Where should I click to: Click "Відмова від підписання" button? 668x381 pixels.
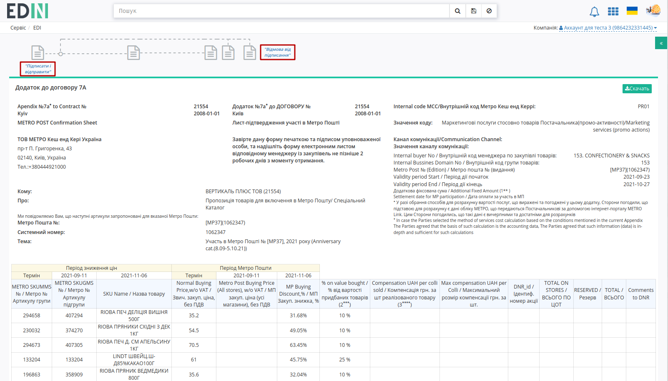click(278, 52)
